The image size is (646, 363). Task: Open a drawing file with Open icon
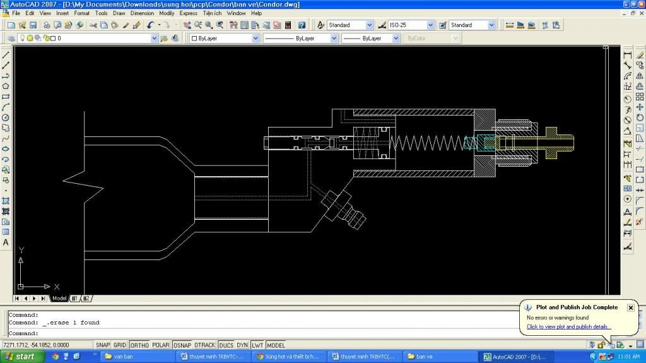(22, 25)
